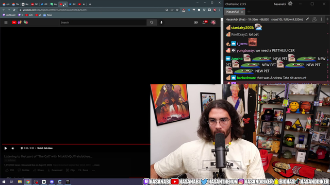Expand Chrome tab search chevron

[x=197, y=3]
